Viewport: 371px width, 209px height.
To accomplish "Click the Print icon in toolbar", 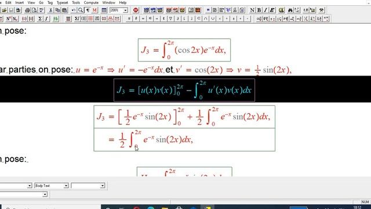I will point(27,10).
